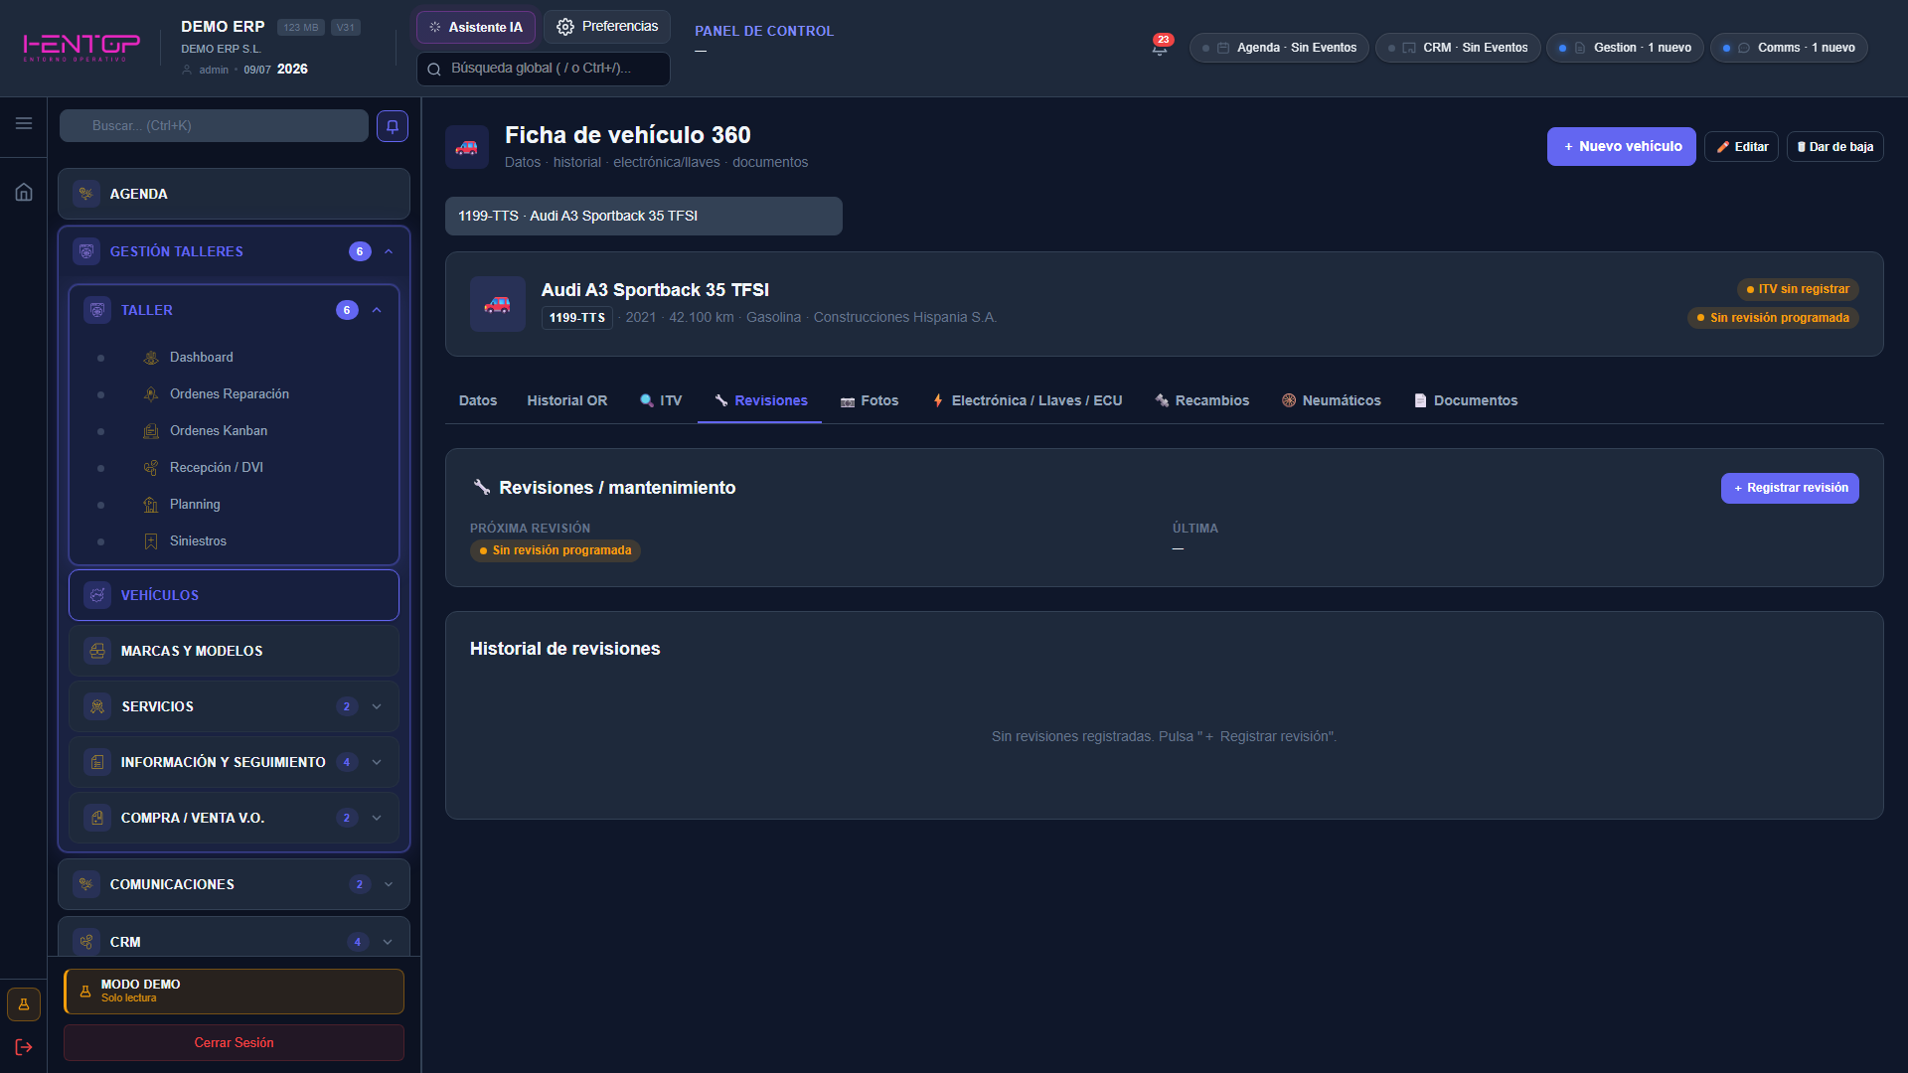Click the Servicios section icon

[97, 706]
